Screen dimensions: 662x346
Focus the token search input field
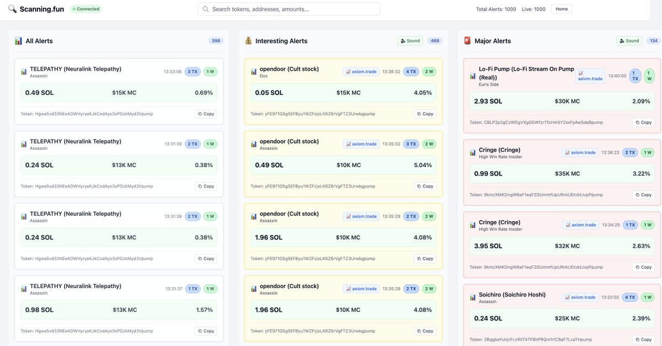click(289, 9)
